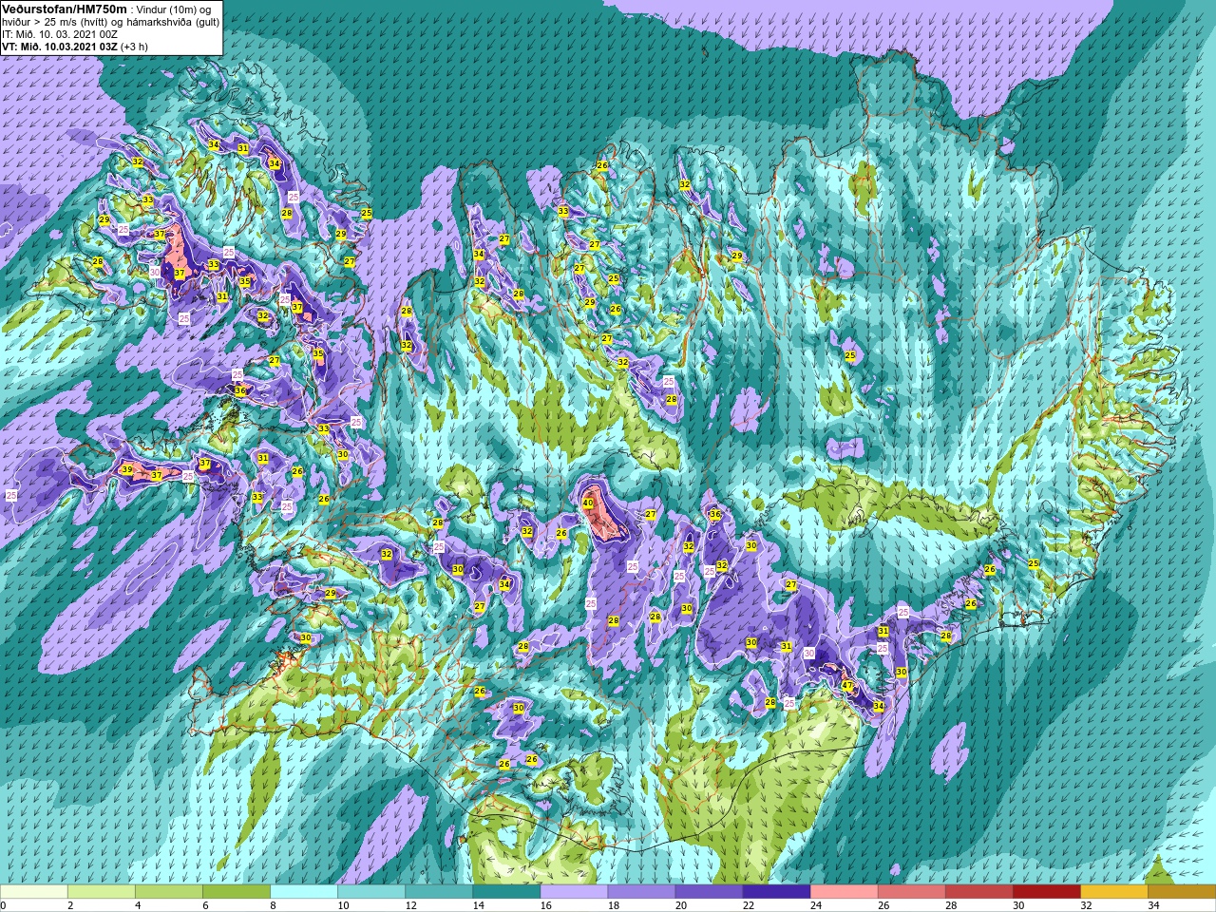Click the light green 2–4 m/s legend swatch
Image resolution: width=1216 pixels, height=912 pixels.
102,892
